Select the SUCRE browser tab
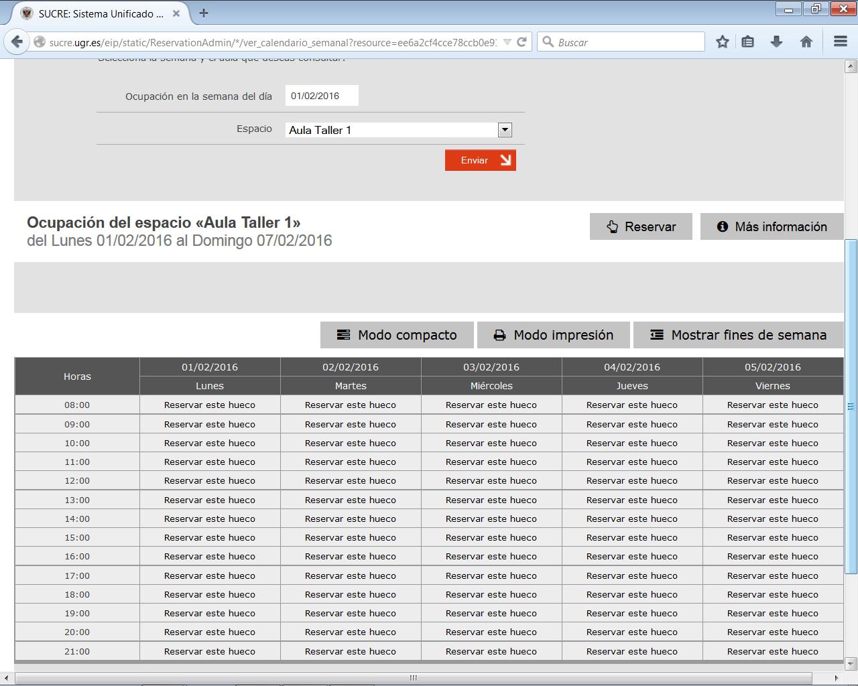This screenshot has width=858, height=686. click(x=94, y=13)
